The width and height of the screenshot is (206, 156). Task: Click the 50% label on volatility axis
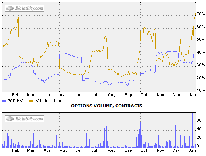coord(200,40)
